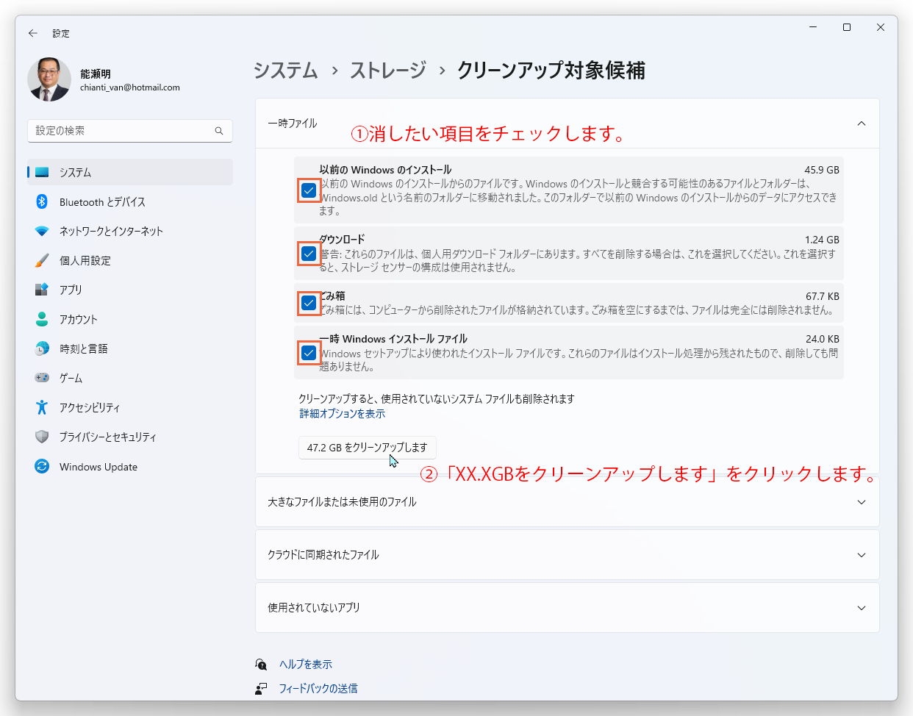Click システム in breadcrumb
Screen dimensions: 913x716
click(286, 71)
